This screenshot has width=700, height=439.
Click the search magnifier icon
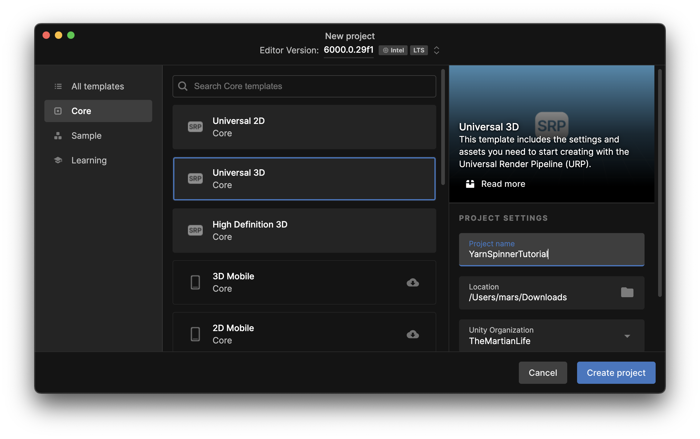[183, 86]
